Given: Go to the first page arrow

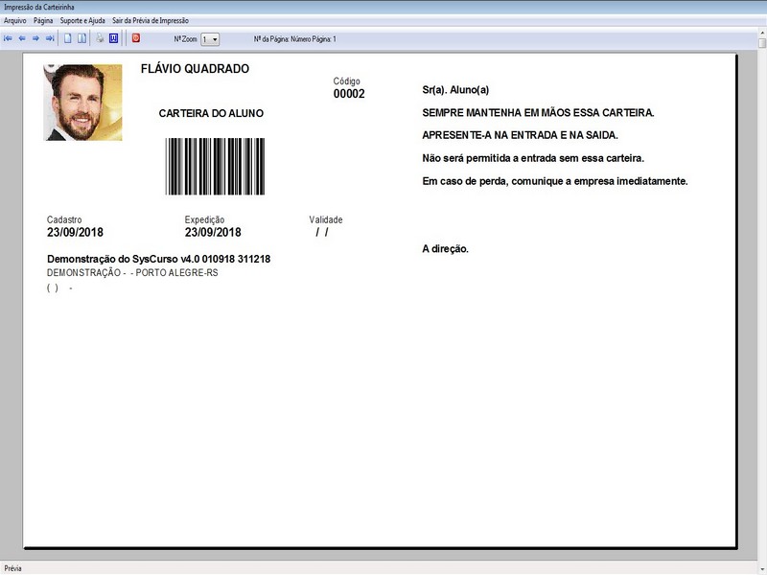Looking at the screenshot, I should coord(8,38).
